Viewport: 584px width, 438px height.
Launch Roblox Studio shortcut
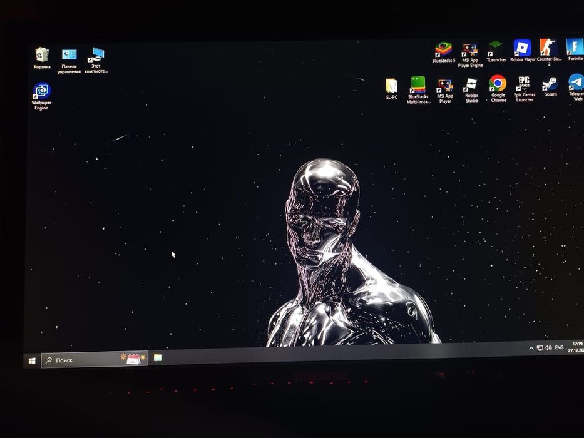coord(471,90)
